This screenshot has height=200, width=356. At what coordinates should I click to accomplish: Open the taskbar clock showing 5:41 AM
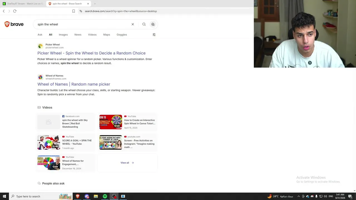point(340,196)
